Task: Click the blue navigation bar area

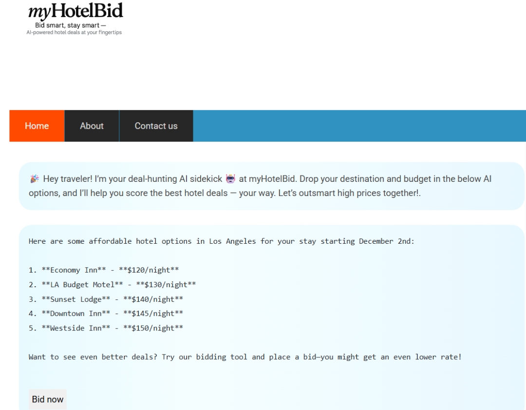Action: pos(359,126)
